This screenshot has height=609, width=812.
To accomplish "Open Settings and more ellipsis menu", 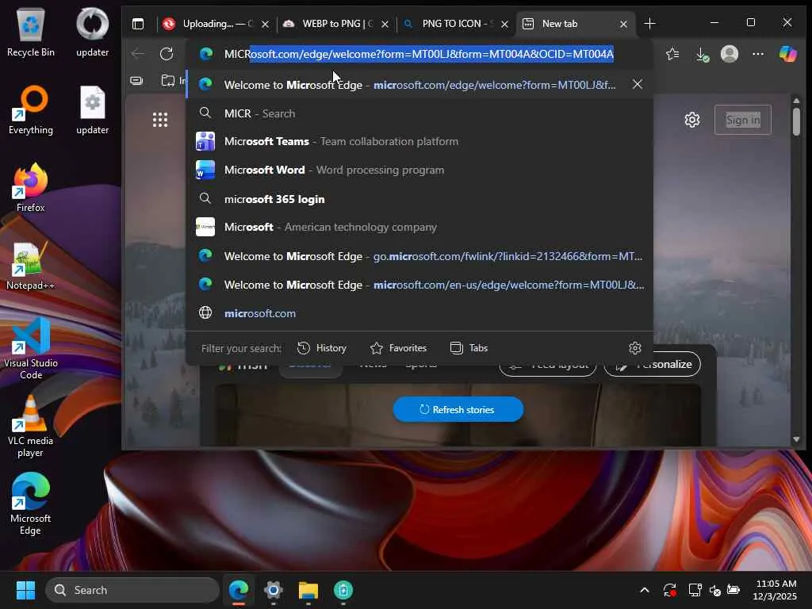I will tap(757, 54).
